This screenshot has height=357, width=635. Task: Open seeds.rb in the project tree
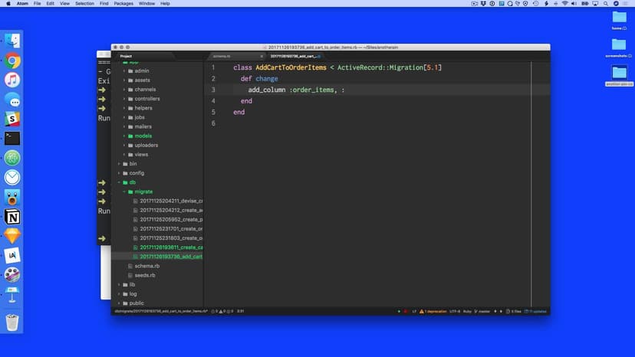[x=144, y=275]
